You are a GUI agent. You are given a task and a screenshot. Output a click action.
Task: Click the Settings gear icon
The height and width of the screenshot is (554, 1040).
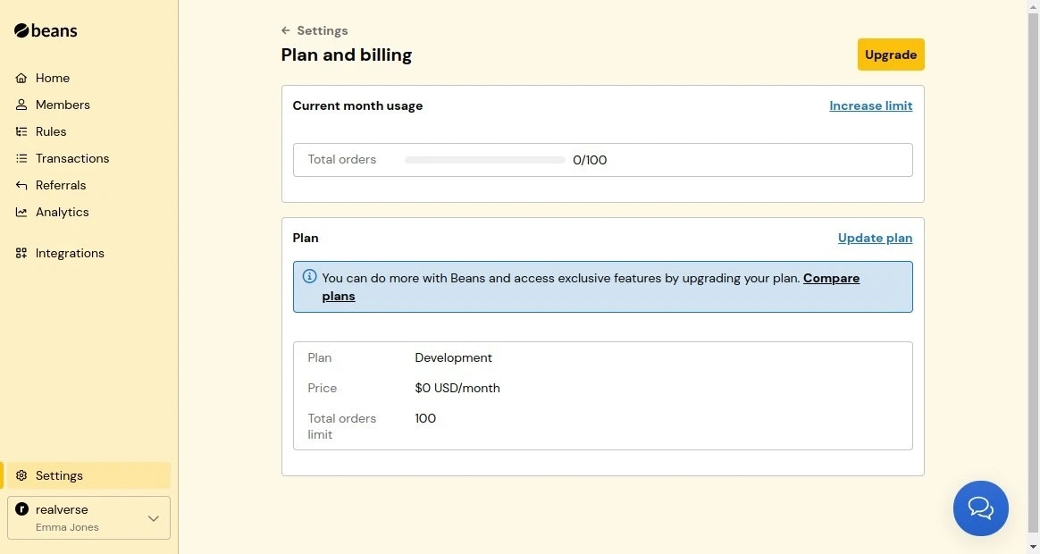[21, 476]
